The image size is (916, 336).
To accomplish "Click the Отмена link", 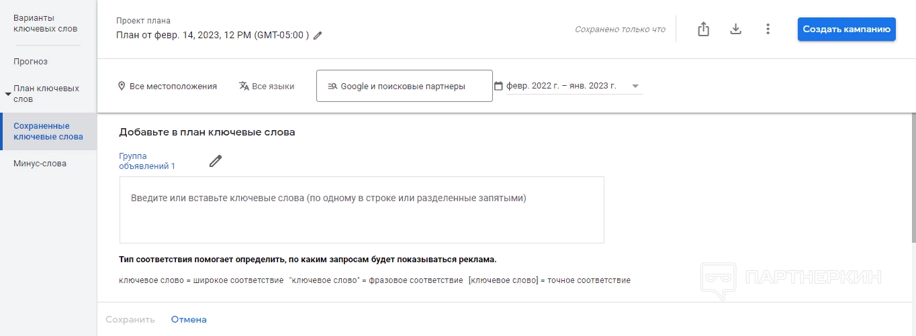I will click(x=189, y=319).
